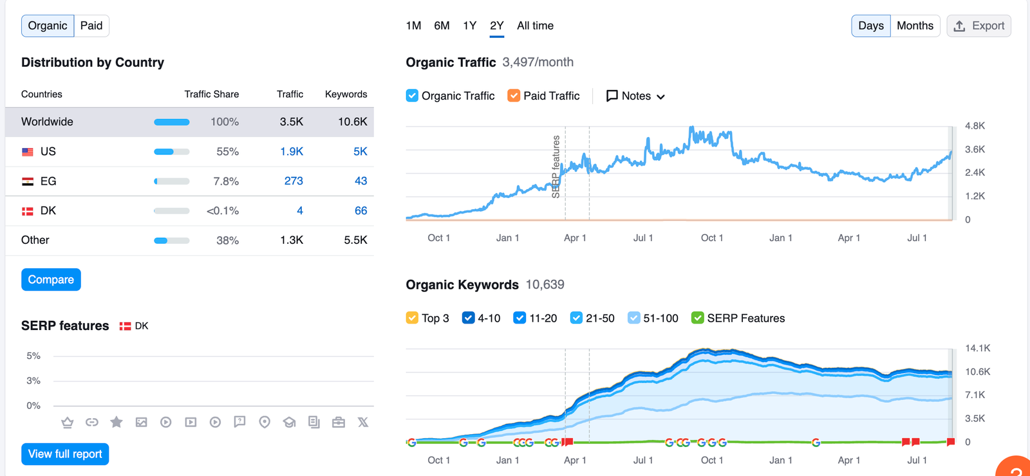Click the Notes speech-bubble icon
This screenshot has height=476, width=1030.
click(x=612, y=96)
